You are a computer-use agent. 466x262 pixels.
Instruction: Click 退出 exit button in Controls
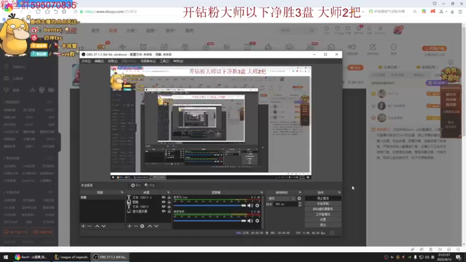323,225
